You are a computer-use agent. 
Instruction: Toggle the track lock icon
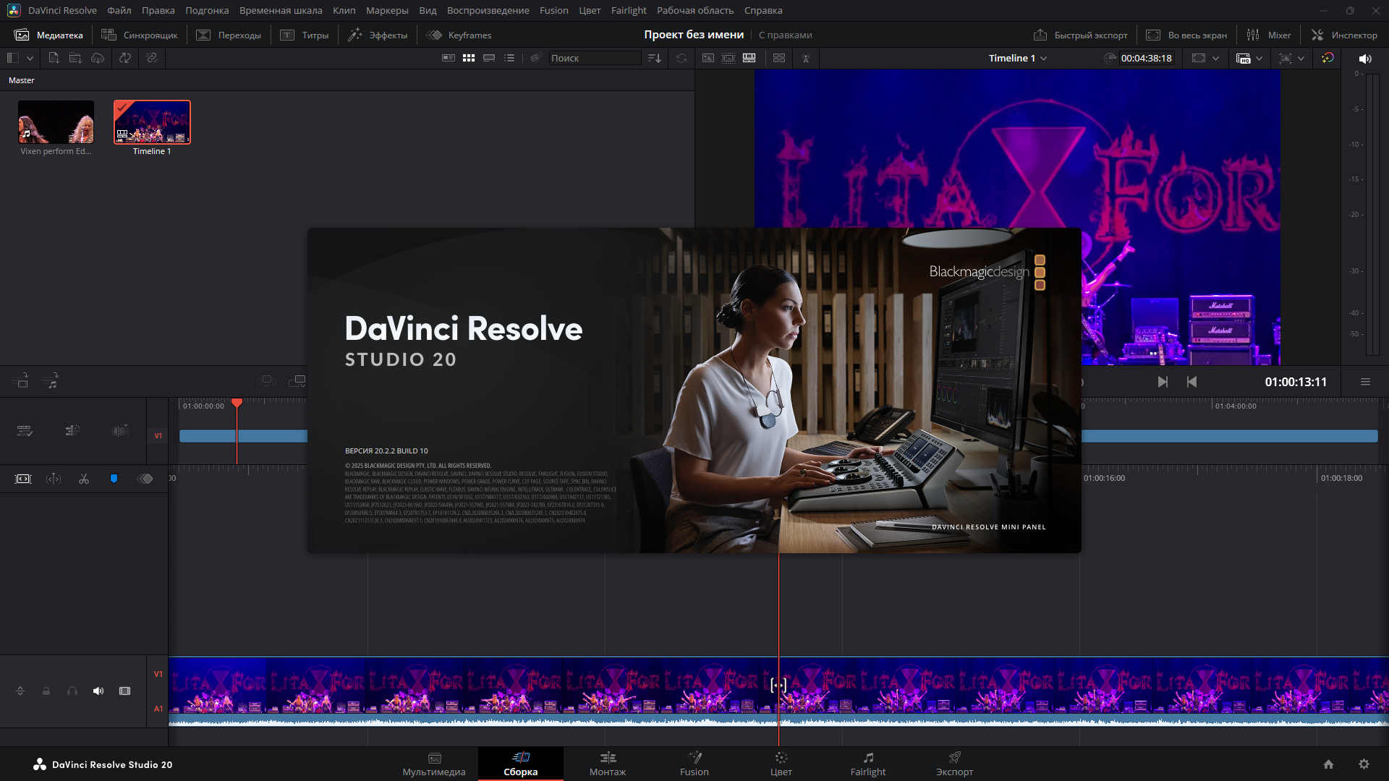click(46, 691)
